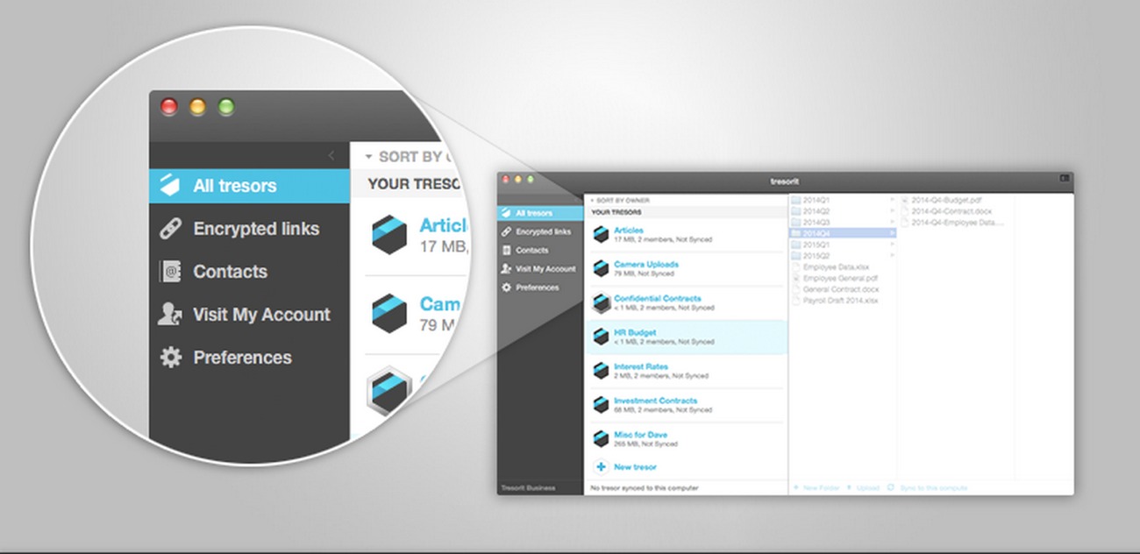
Task: Click the Contacts address book icon in the magnified view
Action: pos(170,272)
